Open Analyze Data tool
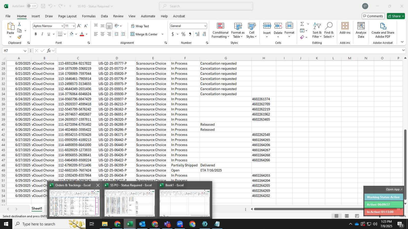The image size is (408, 229). 361,30
